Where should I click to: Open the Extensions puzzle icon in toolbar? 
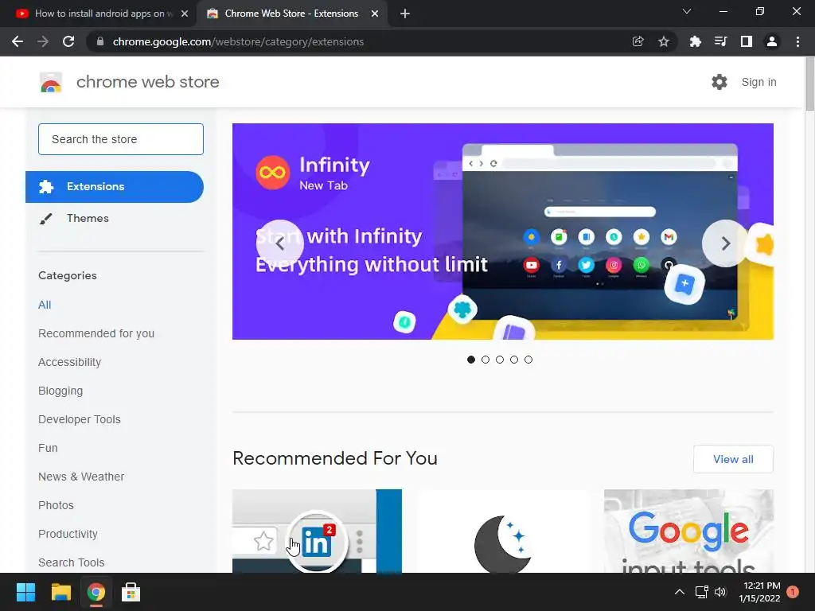(x=695, y=41)
